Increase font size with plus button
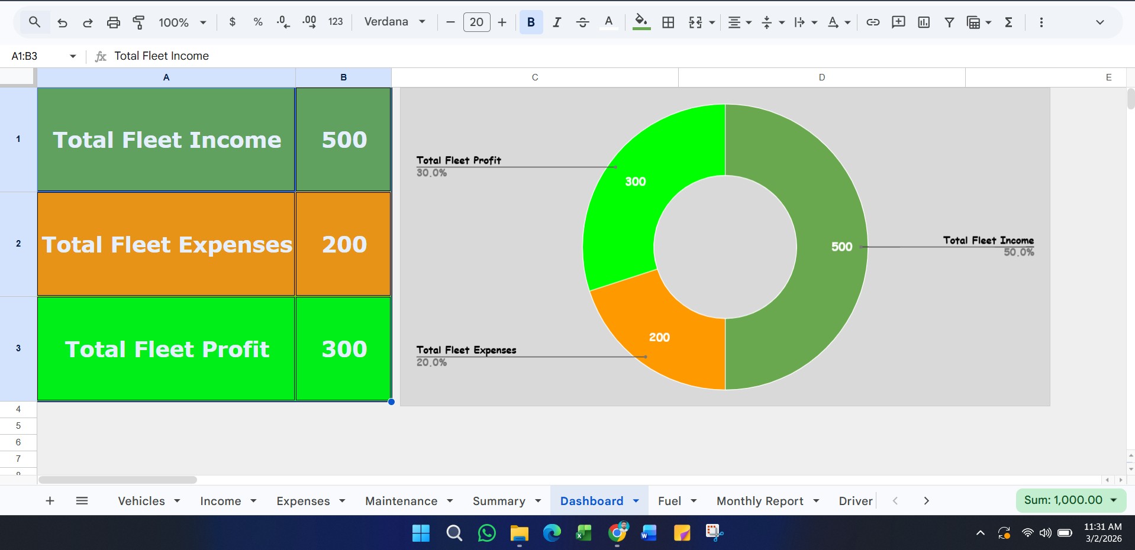 (502, 22)
